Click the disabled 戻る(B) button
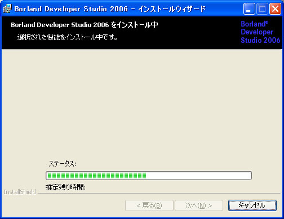 [149, 205]
